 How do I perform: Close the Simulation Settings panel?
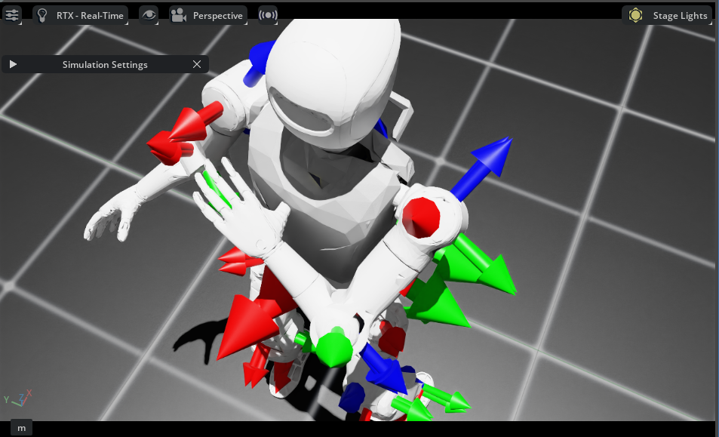[x=197, y=65]
